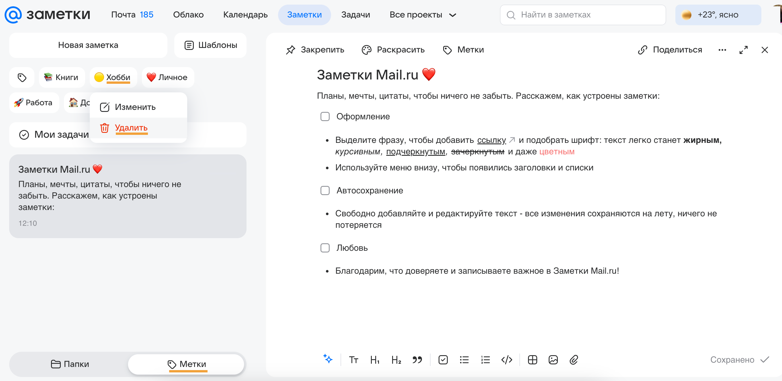Insert a checklist item from toolbar
Viewport: 782px width, 381px height.
tap(443, 360)
